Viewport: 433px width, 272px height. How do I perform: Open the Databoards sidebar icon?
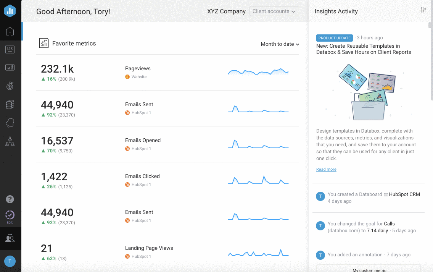pyautogui.click(x=10, y=68)
